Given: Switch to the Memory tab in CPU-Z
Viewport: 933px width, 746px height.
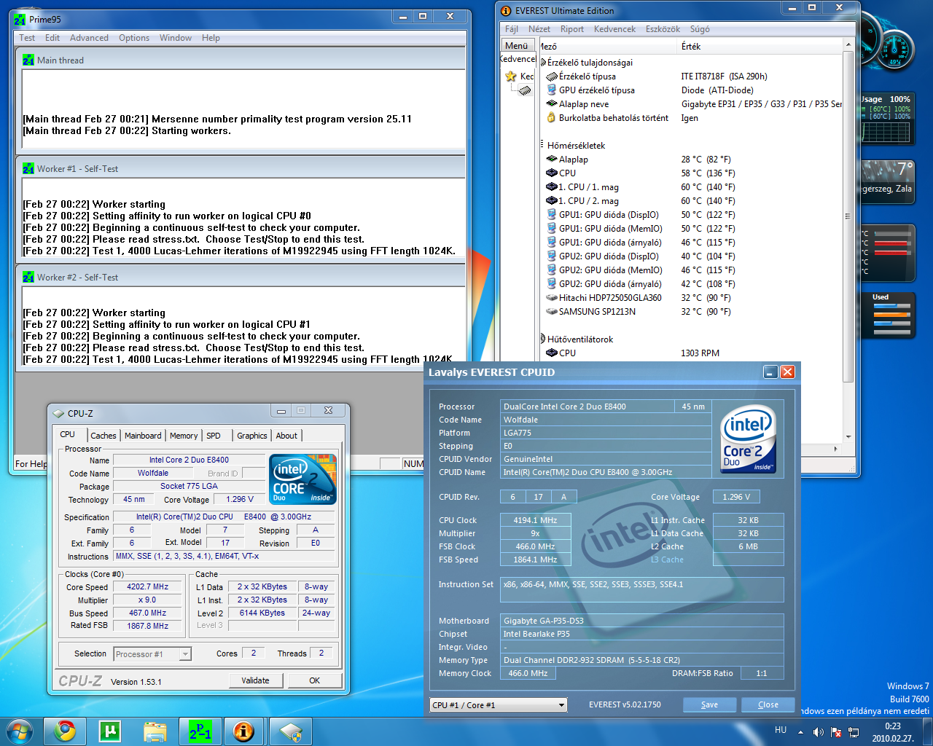Looking at the screenshot, I should coord(184,436).
